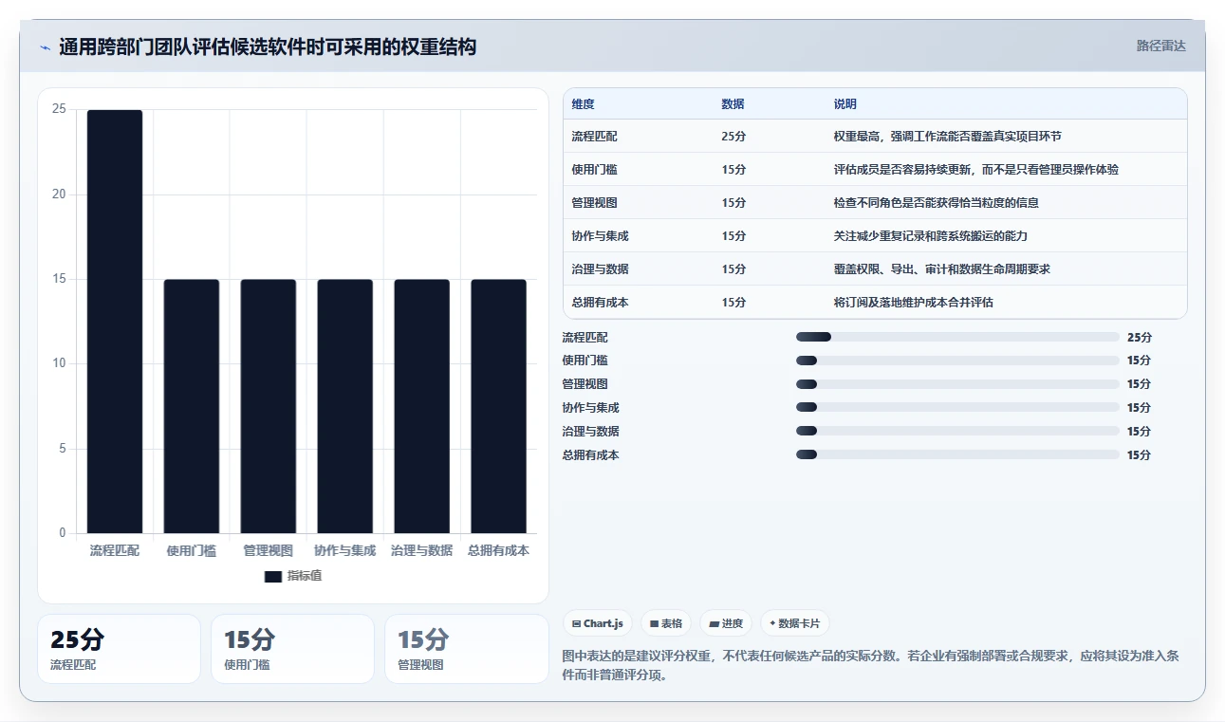Click the description 将订阅及落地维护成本合并评估

point(914,303)
